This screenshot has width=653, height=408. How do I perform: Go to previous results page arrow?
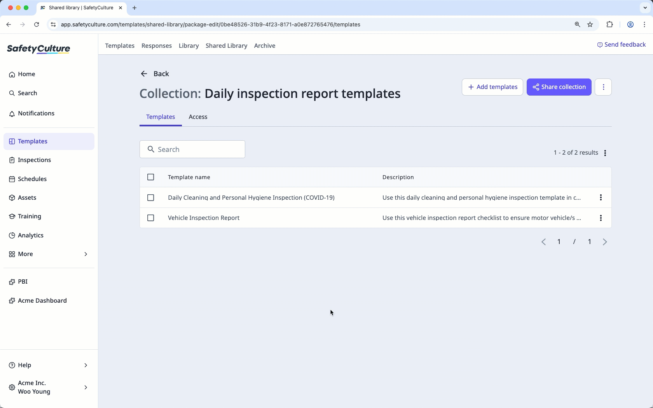544,242
